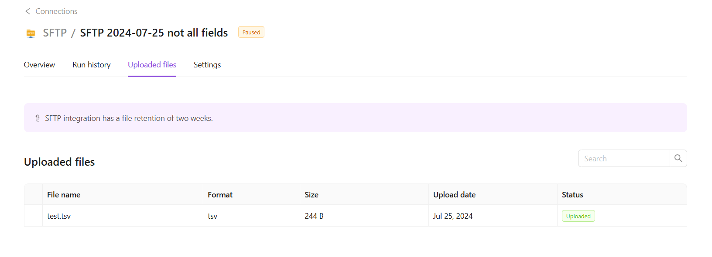Click the green Uploaded status tag
The width and height of the screenshot is (712, 257).
578,216
